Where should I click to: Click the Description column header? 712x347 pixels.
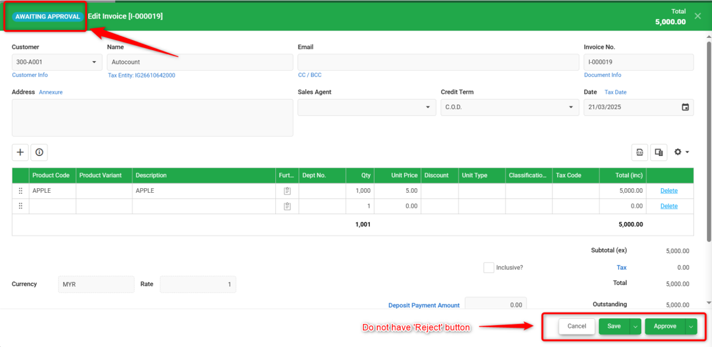tap(204, 176)
